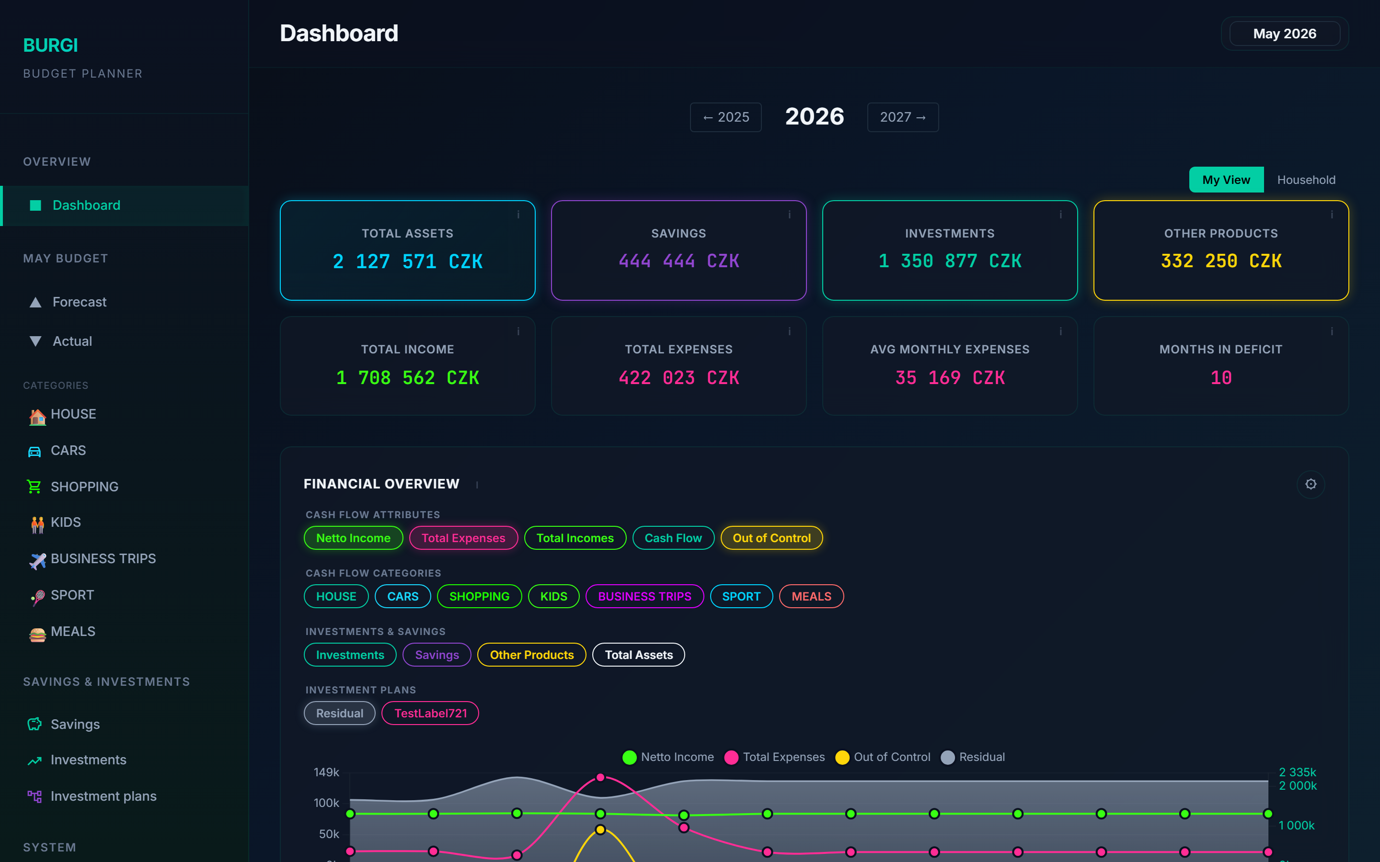Toggle the CARS cash flow category chip

coord(402,596)
